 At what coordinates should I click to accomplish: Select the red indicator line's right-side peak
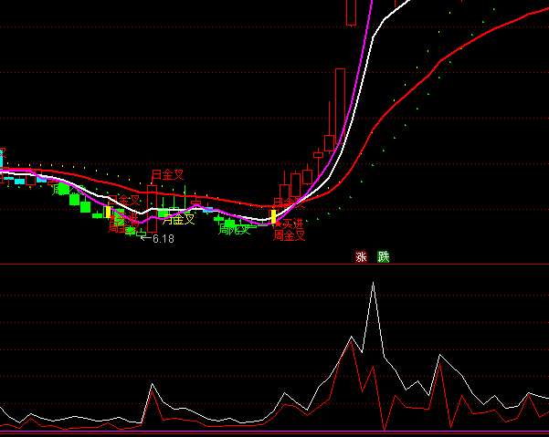point(439,367)
